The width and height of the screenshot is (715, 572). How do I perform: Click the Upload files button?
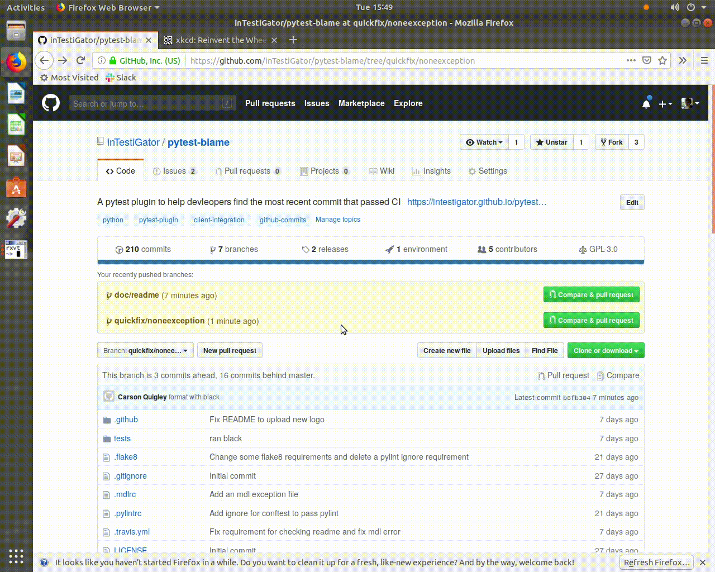pos(501,351)
